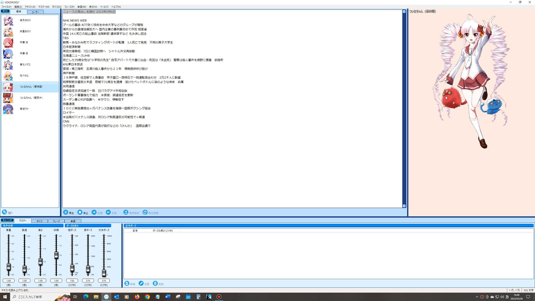Image resolution: width=535 pixels, height=301 pixels.
Task: Click the 長ポーズ slider handle
Action: coord(88,269)
